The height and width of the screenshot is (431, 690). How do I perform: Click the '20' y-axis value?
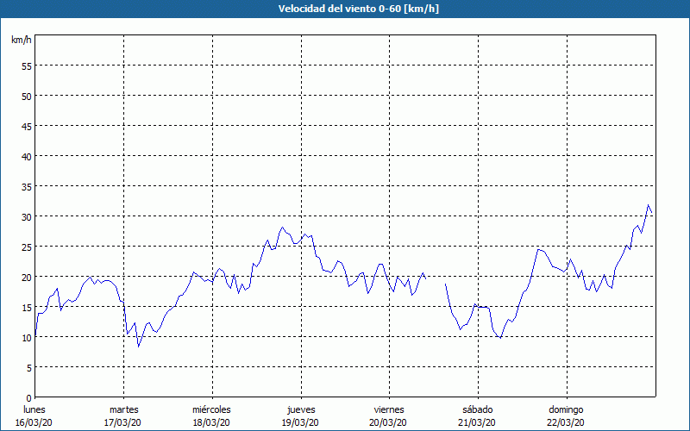[27, 277]
